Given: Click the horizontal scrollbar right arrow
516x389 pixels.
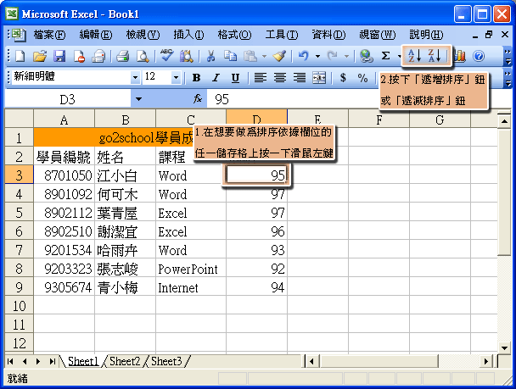Looking at the screenshot, I should [x=485, y=362].
